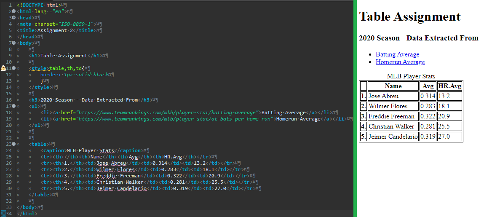
Task: Select the Jeimer Candelario cell in preview
Action: (x=393, y=137)
